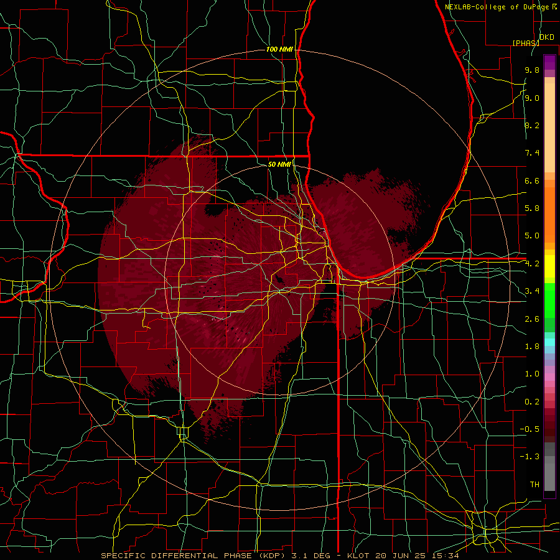The width and height of the screenshot is (560, 560).
Task: Click the 9.0 scale value
Action: click(x=532, y=98)
